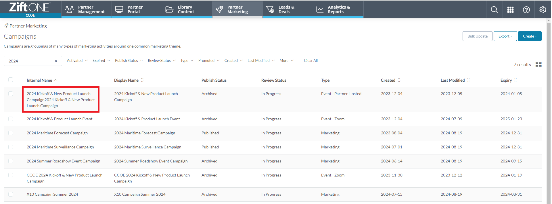Open the help question mark icon

click(x=526, y=10)
